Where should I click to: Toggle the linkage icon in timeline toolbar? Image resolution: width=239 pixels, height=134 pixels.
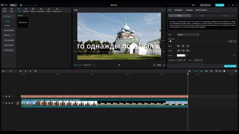[206, 71]
